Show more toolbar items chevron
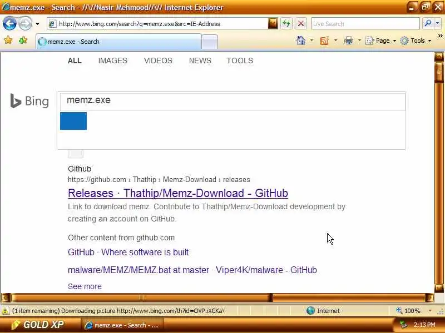Viewport: 445px width, 333px height. tap(440, 36)
